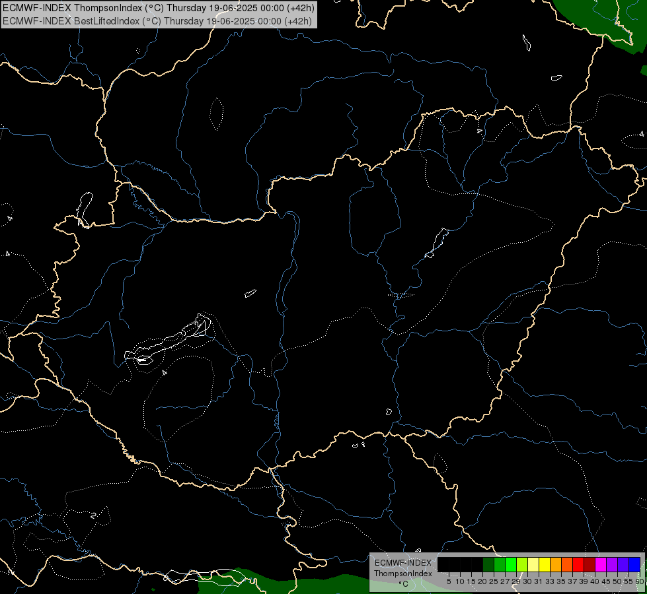Click the ThompsonIndex label inside the legend

coord(402,574)
